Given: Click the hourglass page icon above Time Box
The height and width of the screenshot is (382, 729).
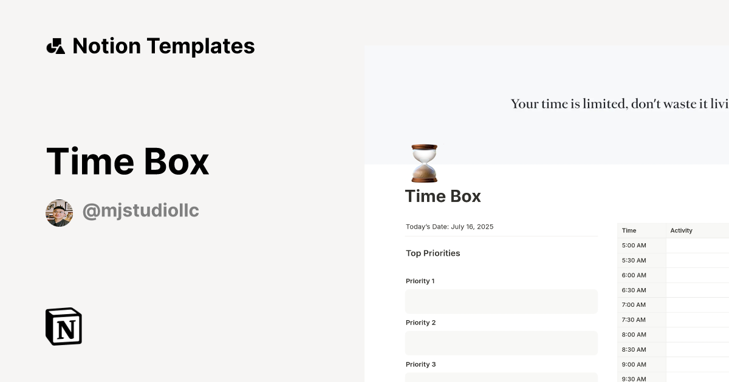Looking at the screenshot, I should point(423,163).
